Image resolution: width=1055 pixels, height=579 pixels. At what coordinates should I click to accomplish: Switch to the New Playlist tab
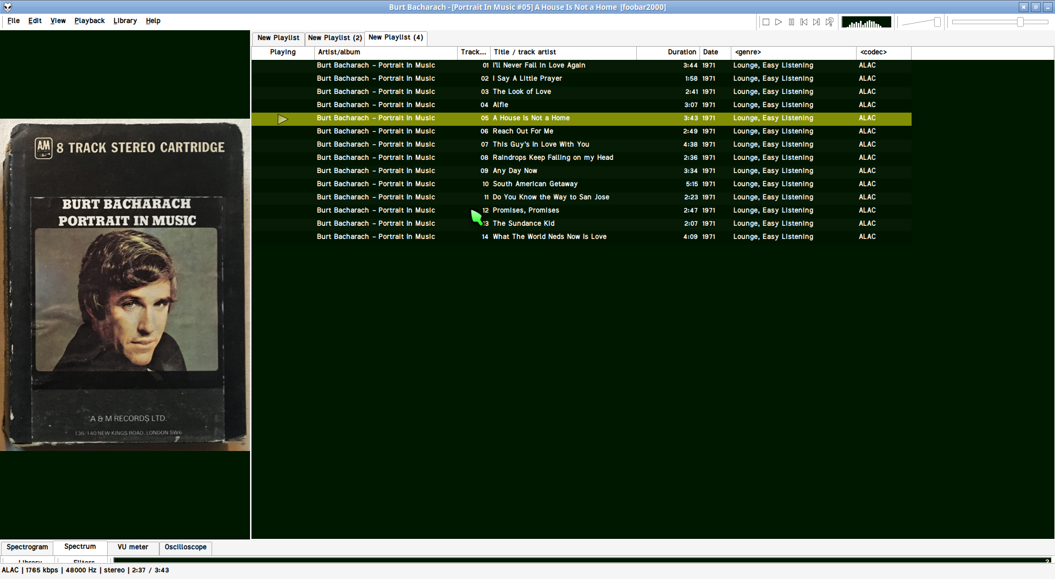279,38
